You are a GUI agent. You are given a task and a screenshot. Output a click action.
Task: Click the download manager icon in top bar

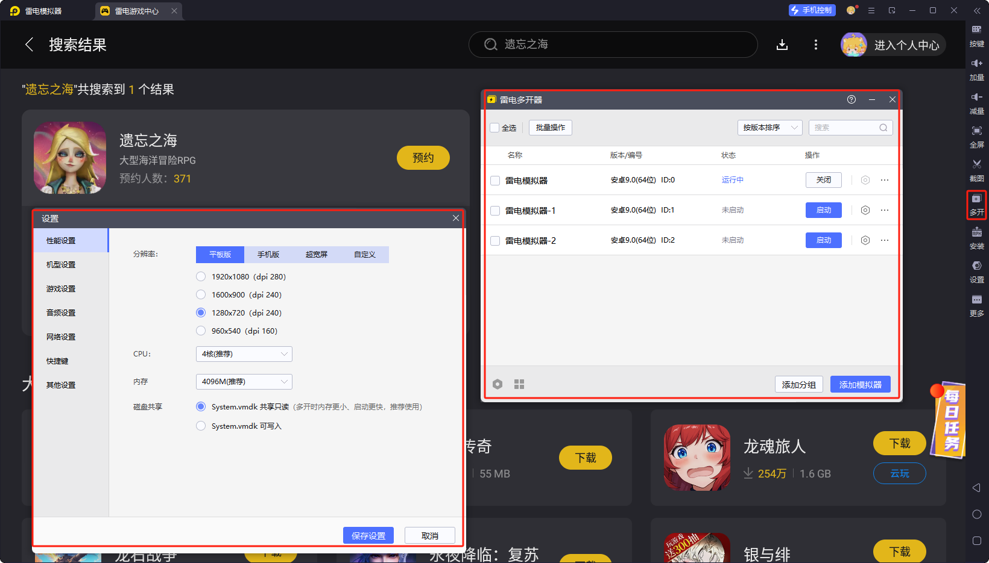click(782, 44)
